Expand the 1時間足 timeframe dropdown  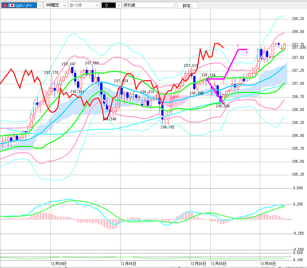pos(64,6)
